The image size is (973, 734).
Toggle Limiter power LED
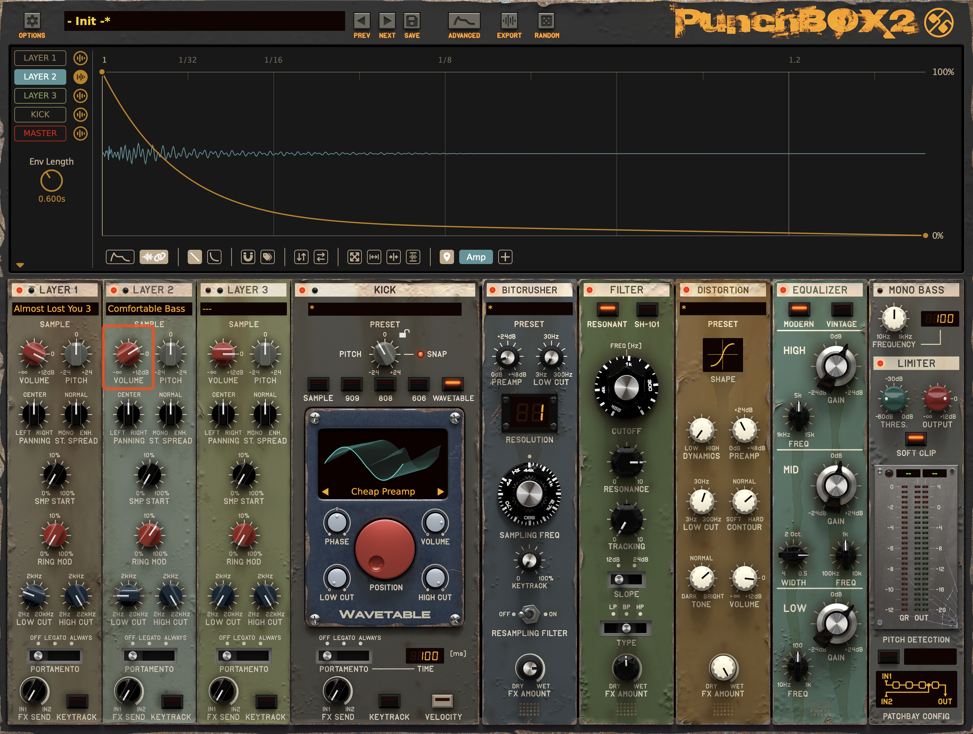pyautogui.click(x=880, y=364)
